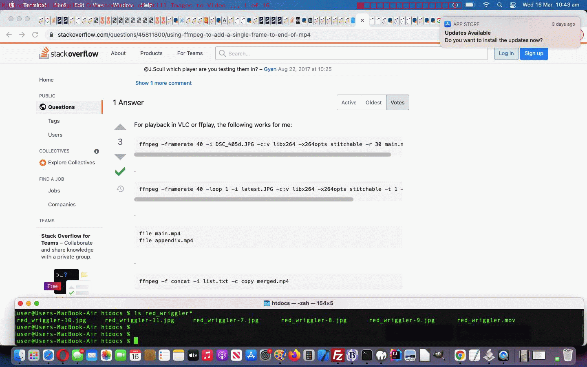This screenshot has width=587, height=367.
Task: Expand Show 1 more comment
Action: click(x=163, y=83)
